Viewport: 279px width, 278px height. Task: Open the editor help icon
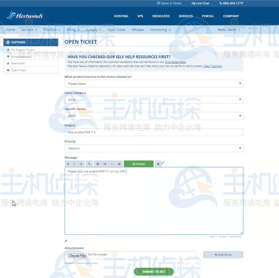coord(158,164)
